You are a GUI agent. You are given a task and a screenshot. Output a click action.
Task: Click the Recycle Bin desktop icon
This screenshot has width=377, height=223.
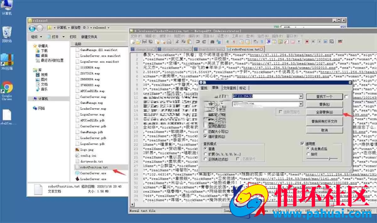coord(7,34)
